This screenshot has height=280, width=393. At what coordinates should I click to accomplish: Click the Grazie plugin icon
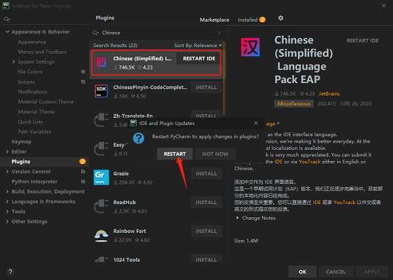tap(102, 177)
